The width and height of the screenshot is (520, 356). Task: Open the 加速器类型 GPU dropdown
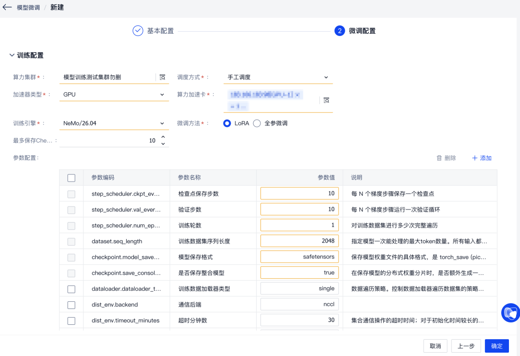[114, 95]
